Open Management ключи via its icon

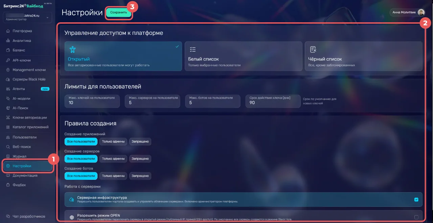click(8, 70)
